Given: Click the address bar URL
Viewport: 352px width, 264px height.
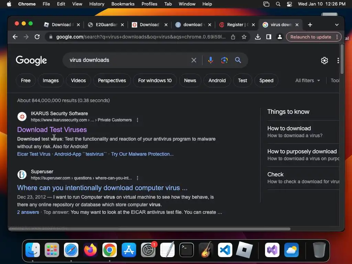Looking at the screenshot, I should [141, 37].
